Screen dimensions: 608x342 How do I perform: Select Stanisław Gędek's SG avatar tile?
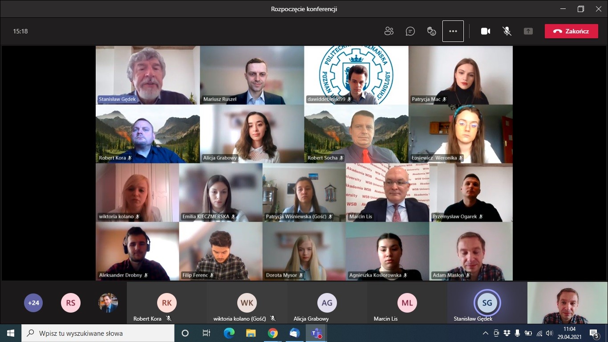click(x=487, y=303)
